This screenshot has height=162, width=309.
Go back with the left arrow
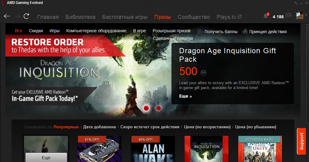[x=7, y=16]
